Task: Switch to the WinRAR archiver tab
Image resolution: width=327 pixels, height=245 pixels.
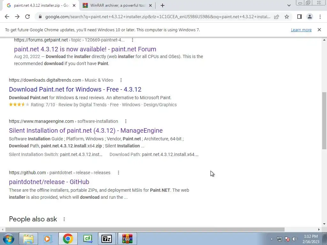Action: point(117,5)
